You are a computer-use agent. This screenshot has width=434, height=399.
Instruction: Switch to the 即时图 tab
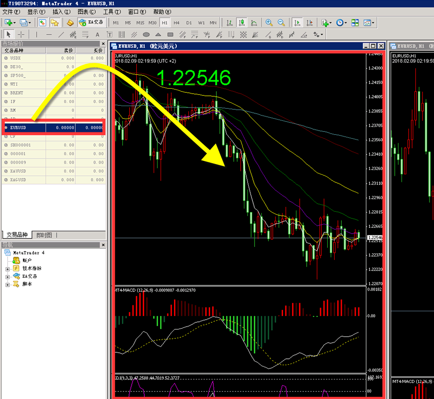(44, 235)
